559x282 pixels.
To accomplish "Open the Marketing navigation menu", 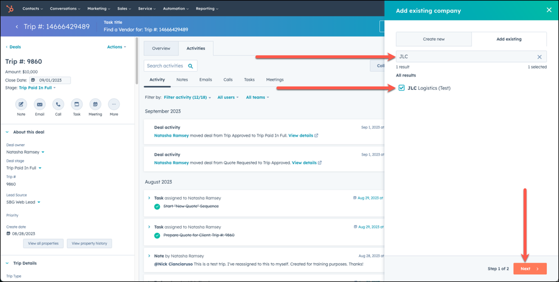I will tap(99, 8).
